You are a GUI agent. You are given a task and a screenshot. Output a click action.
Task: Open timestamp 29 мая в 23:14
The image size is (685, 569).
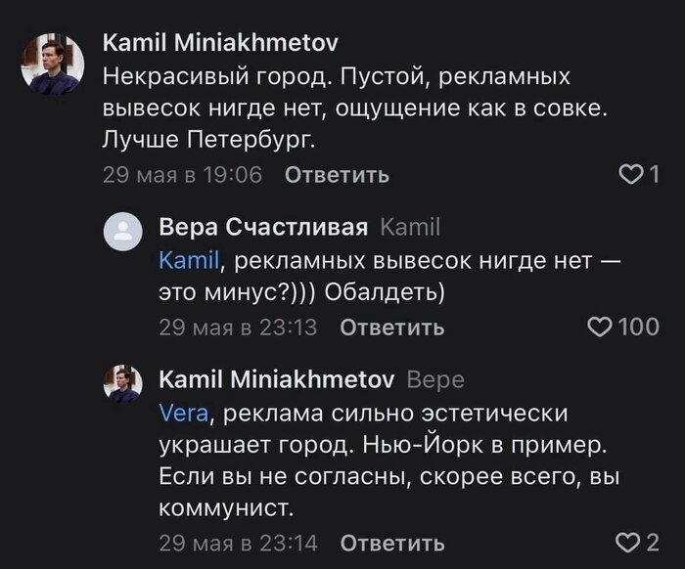[238, 544]
